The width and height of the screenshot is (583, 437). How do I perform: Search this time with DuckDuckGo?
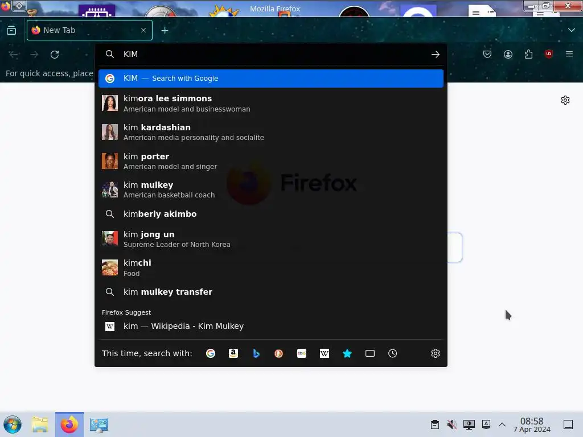point(279,353)
